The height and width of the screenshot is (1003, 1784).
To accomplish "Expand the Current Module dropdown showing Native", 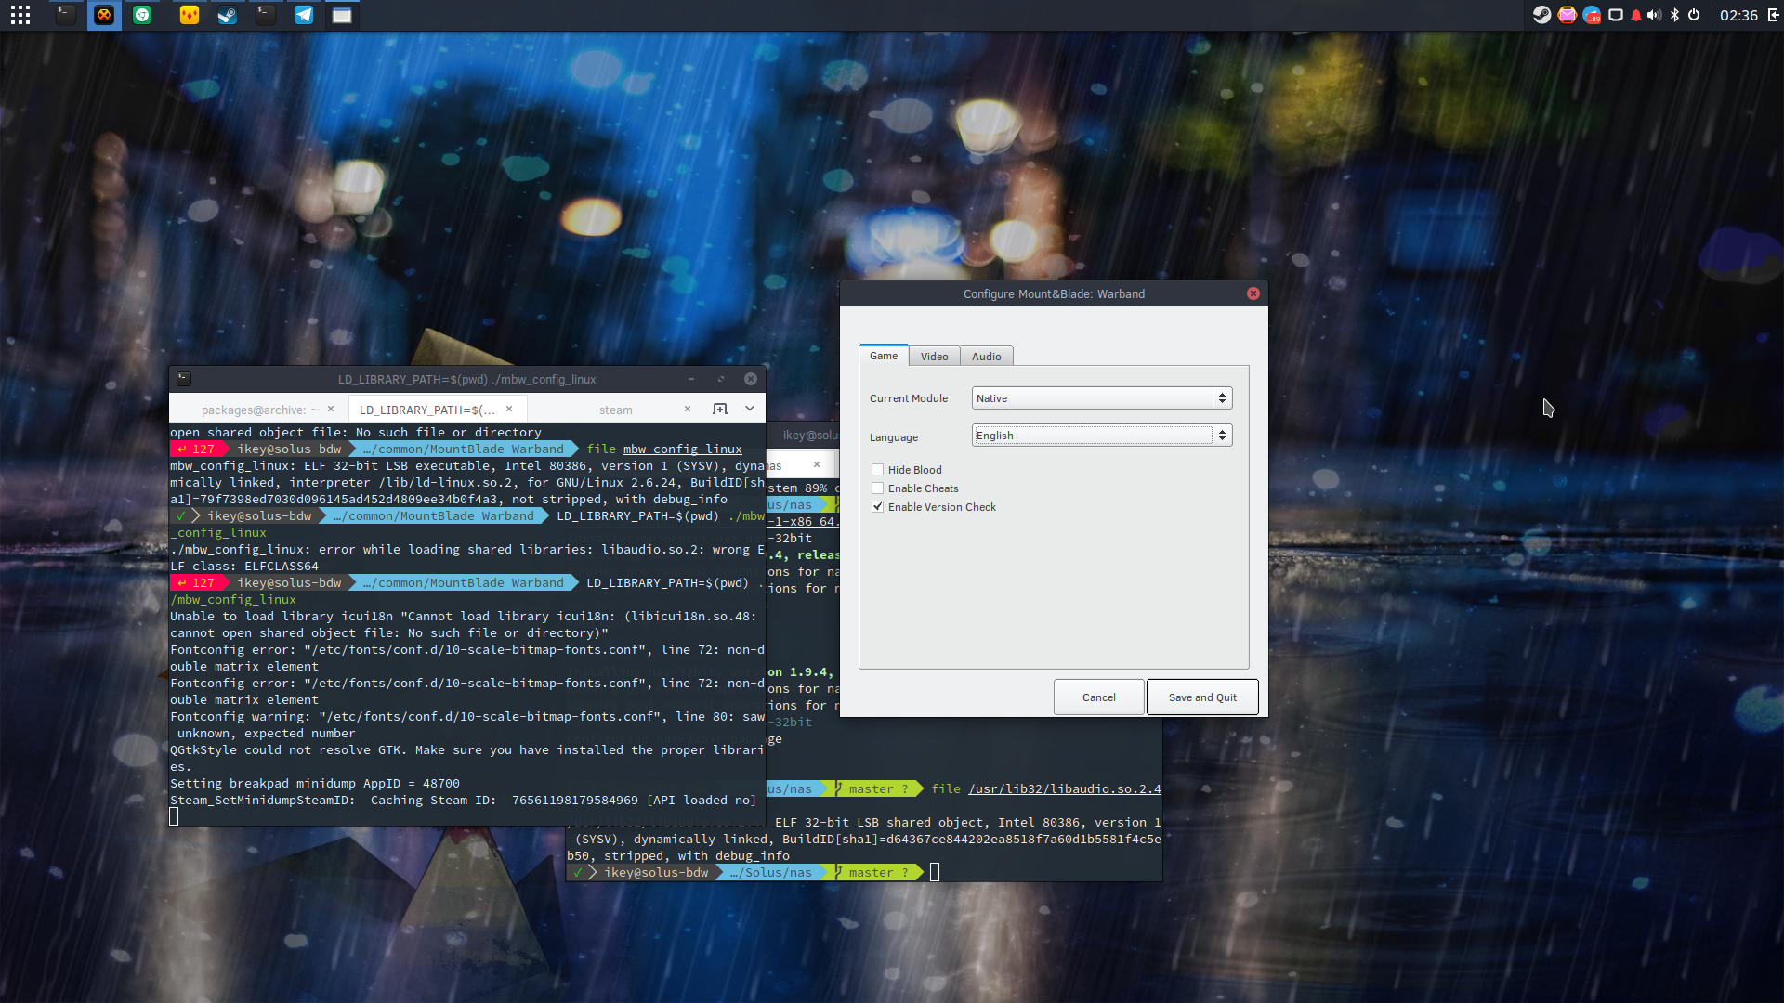I will coord(1102,398).
